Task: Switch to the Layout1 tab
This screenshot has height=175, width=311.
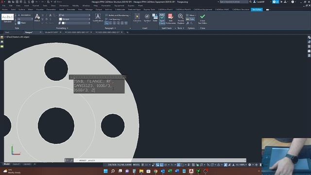Action: click(x=17, y=164)
